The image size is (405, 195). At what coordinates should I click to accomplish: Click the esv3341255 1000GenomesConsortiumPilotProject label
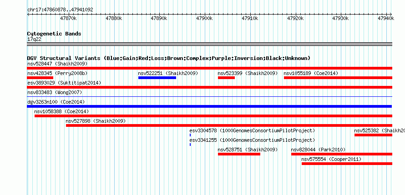(x=253, y=140)
